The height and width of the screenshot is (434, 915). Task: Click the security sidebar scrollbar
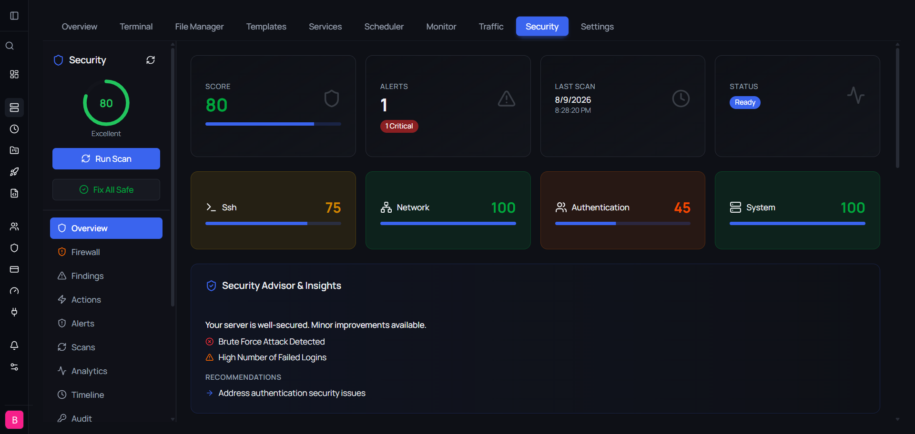tap(173, 177)
